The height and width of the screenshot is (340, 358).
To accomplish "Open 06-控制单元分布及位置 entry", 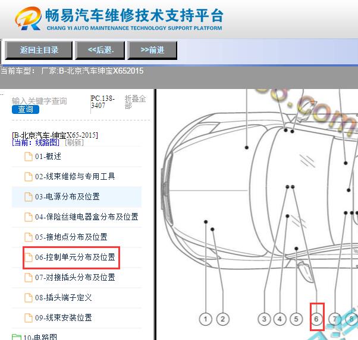I will [75, 258].
